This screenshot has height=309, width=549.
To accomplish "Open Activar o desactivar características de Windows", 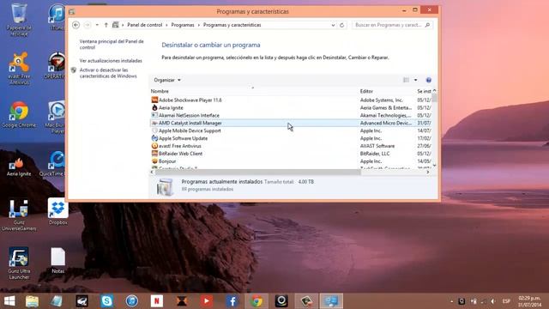I will pyautogui.click(x=108, y=73).
